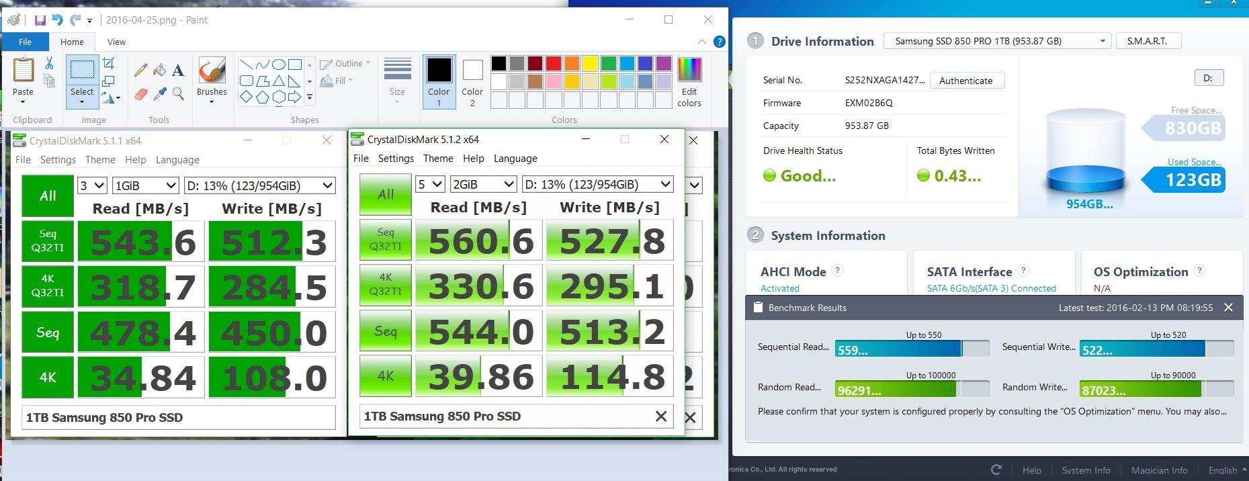Click the D: drive button in Samsung Magician
This screenshot has width=1249, height=481.
point(1208,78)
